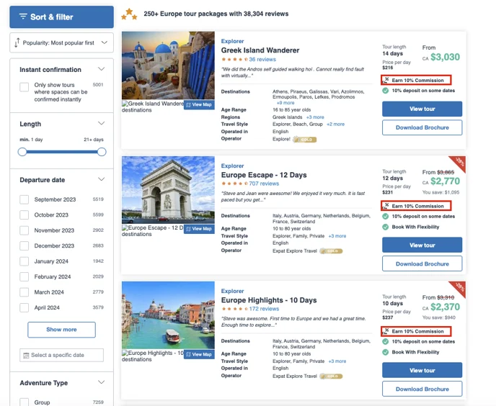Screen dimensions: 496x406
Task: Click the calendar icon in the specific date field
Action: click(x=26, y=355)
